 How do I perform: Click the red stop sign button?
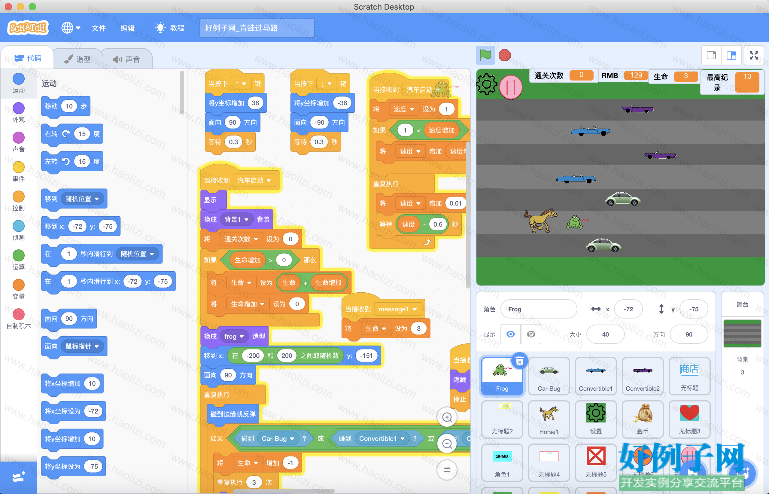click(504, 55)
